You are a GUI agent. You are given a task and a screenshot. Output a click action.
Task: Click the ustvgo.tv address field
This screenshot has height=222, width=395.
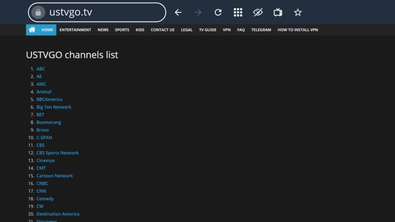pyautogui.click(x=97, y=12)
